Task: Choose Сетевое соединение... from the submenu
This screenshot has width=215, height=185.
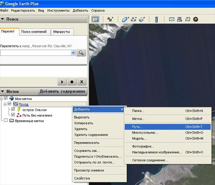Action: tap(168, 160)
